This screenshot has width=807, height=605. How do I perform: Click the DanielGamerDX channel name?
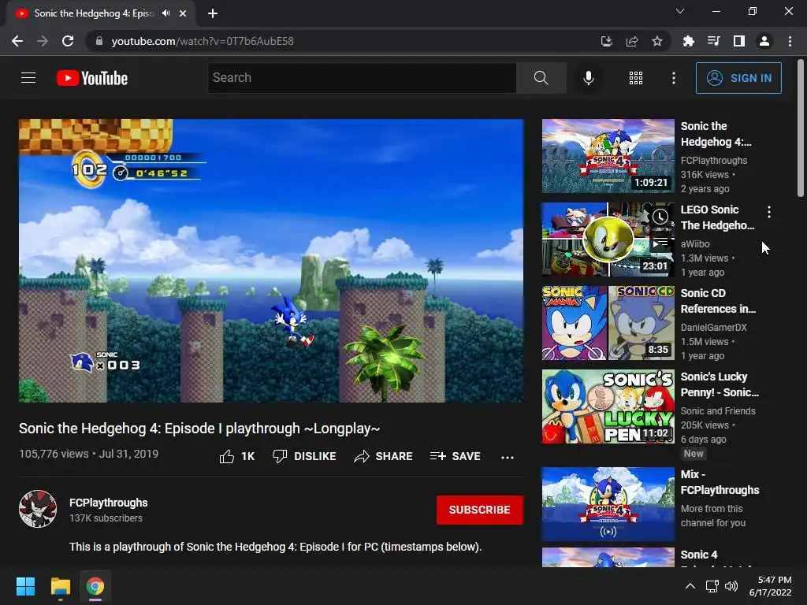(713, 327)
